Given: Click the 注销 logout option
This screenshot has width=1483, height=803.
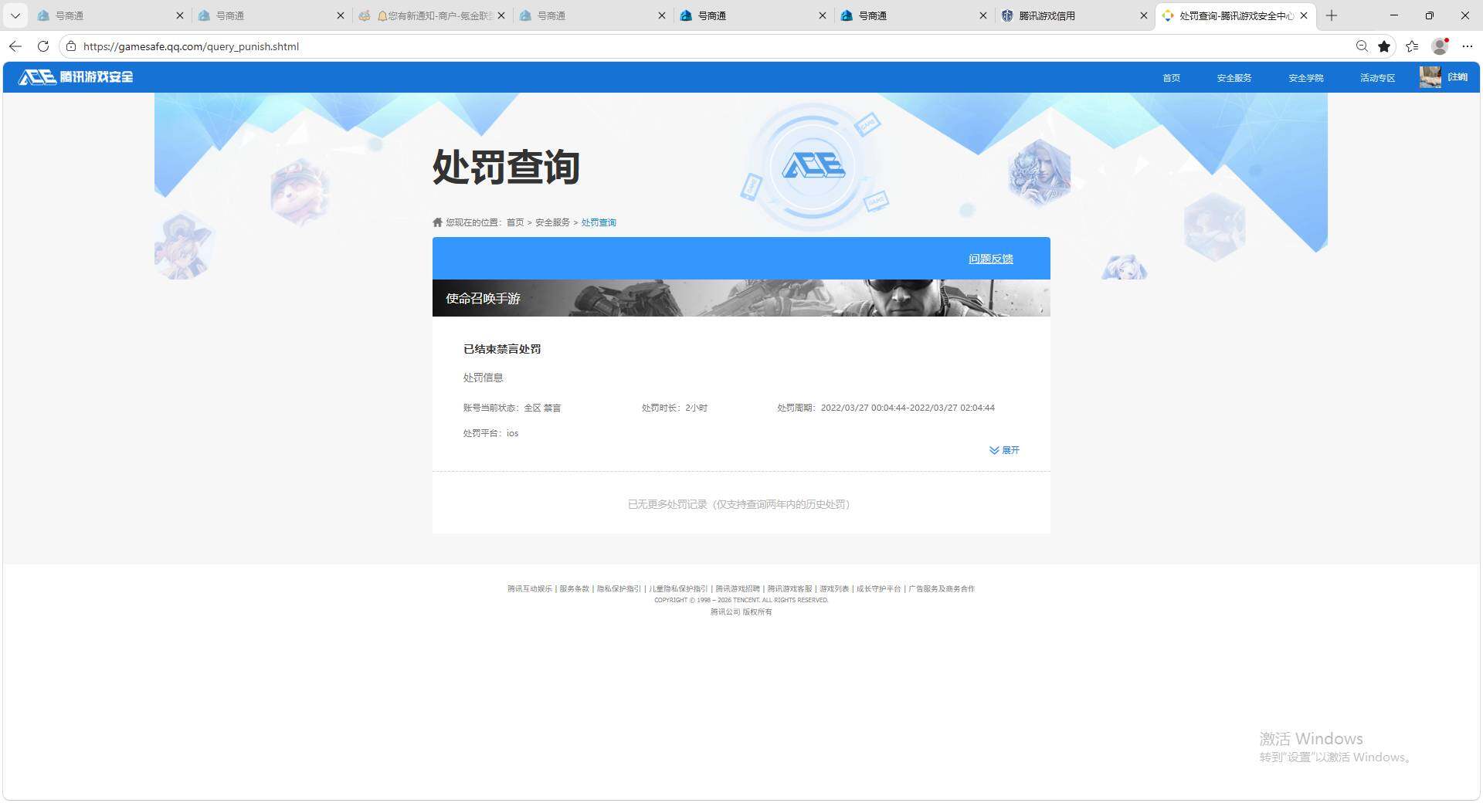Looking at the screenshot, I should 1458,77.
